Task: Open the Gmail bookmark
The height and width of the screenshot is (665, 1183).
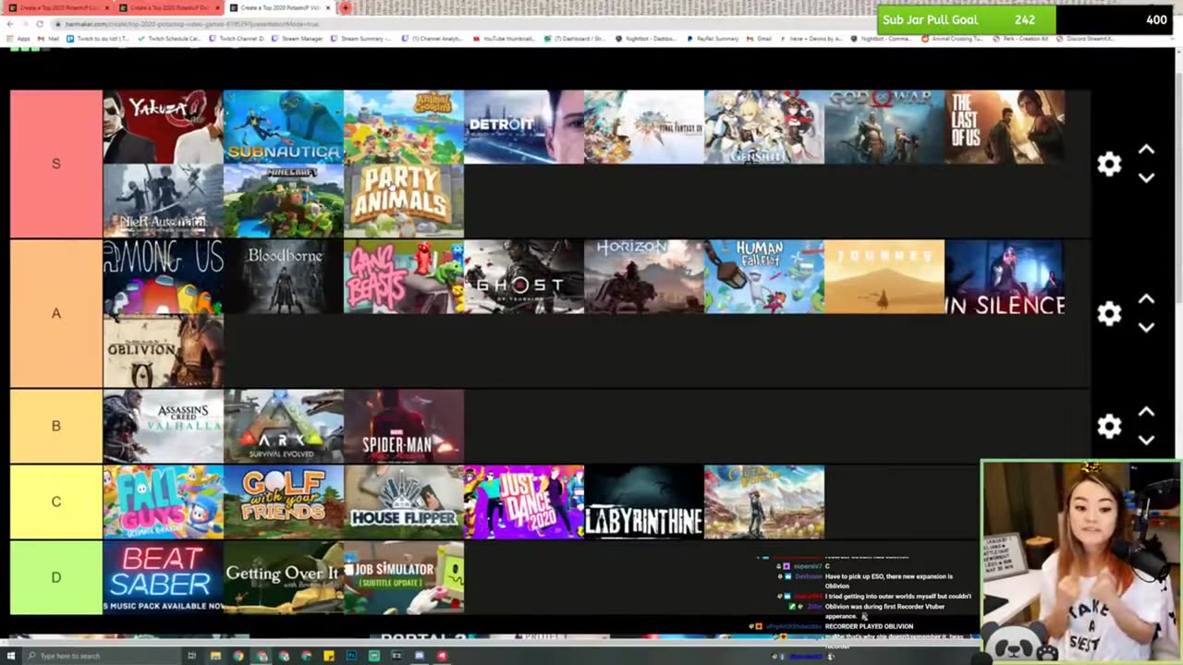Action: tap(760, 39)
